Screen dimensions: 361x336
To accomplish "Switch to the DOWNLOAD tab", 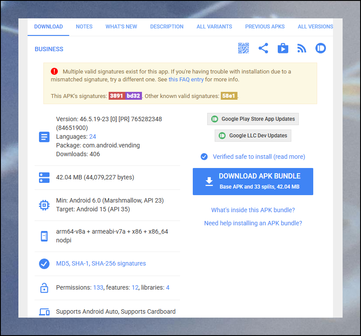I will coord(48,27).
